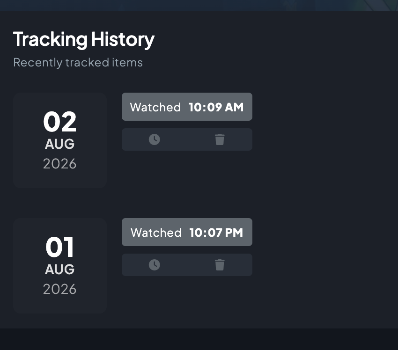Click the Tracking History heading
The width and height of the screenshot is (398, 350).
84,40
